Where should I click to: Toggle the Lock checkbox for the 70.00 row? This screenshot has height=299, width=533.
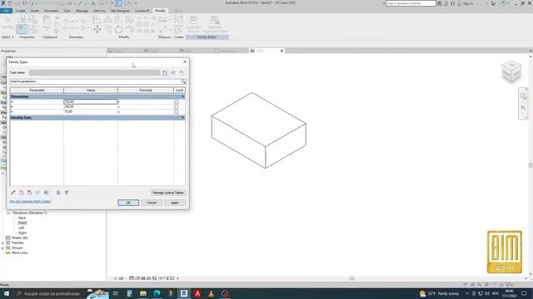[x=176, y=111]
